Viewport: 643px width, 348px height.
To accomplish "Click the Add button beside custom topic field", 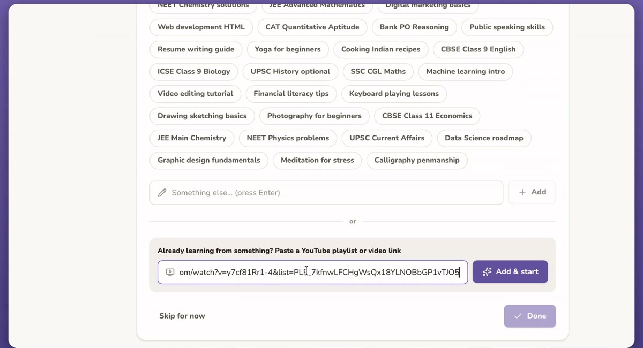I will [x=532, y=192].
